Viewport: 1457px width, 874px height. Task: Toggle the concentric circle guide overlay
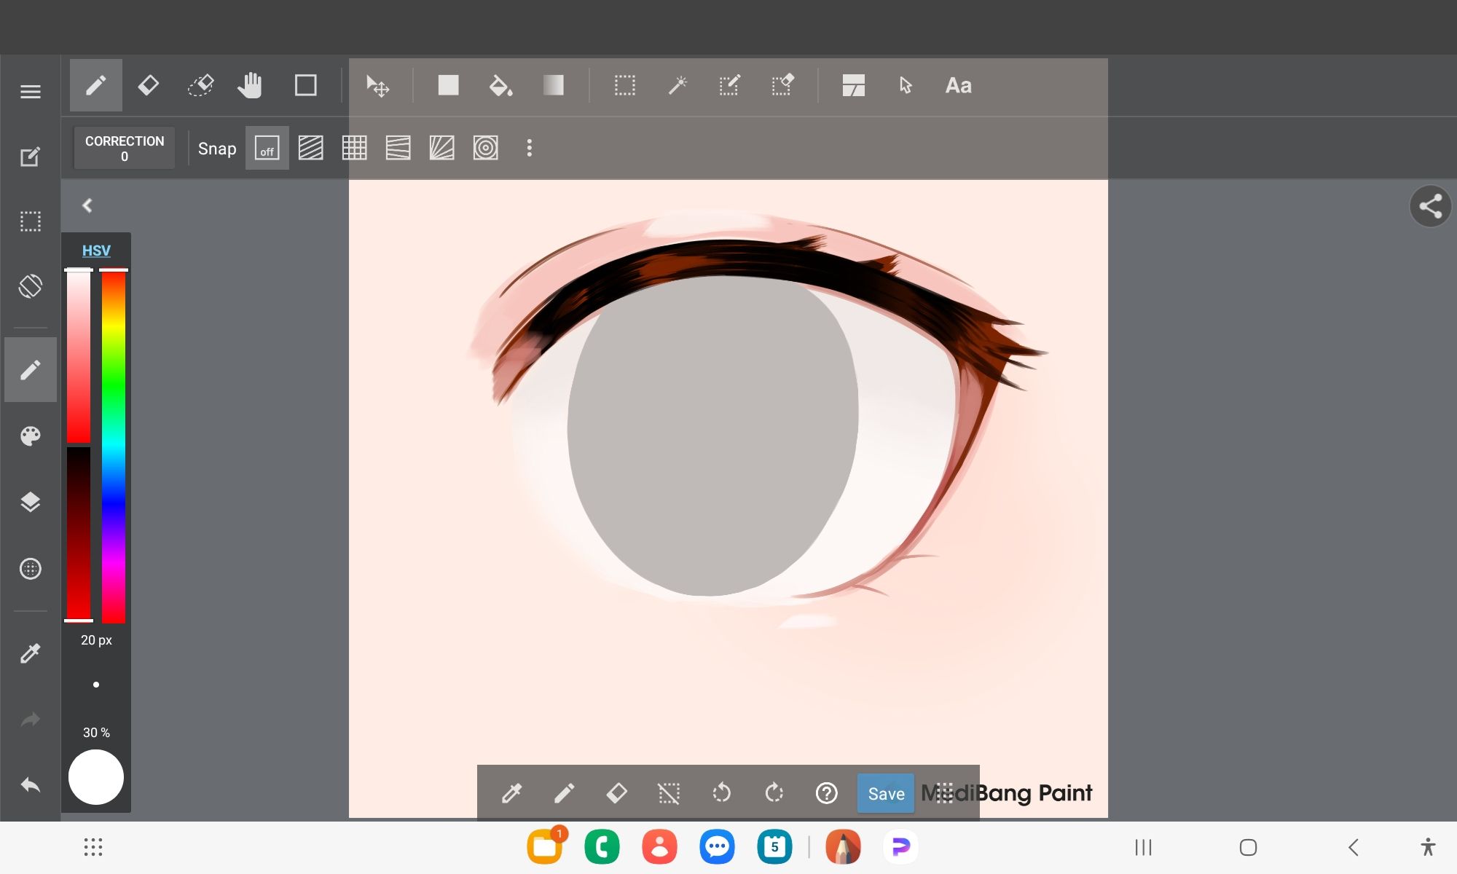(485, 148)
